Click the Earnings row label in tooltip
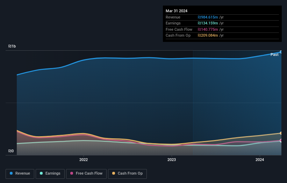The image size is (287, 183). [x=173, y=23]
